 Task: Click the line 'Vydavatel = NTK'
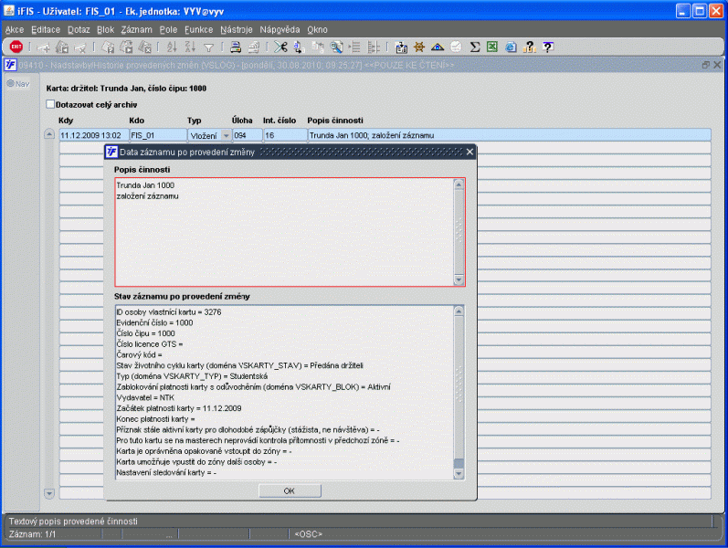(x=145, y=397)
